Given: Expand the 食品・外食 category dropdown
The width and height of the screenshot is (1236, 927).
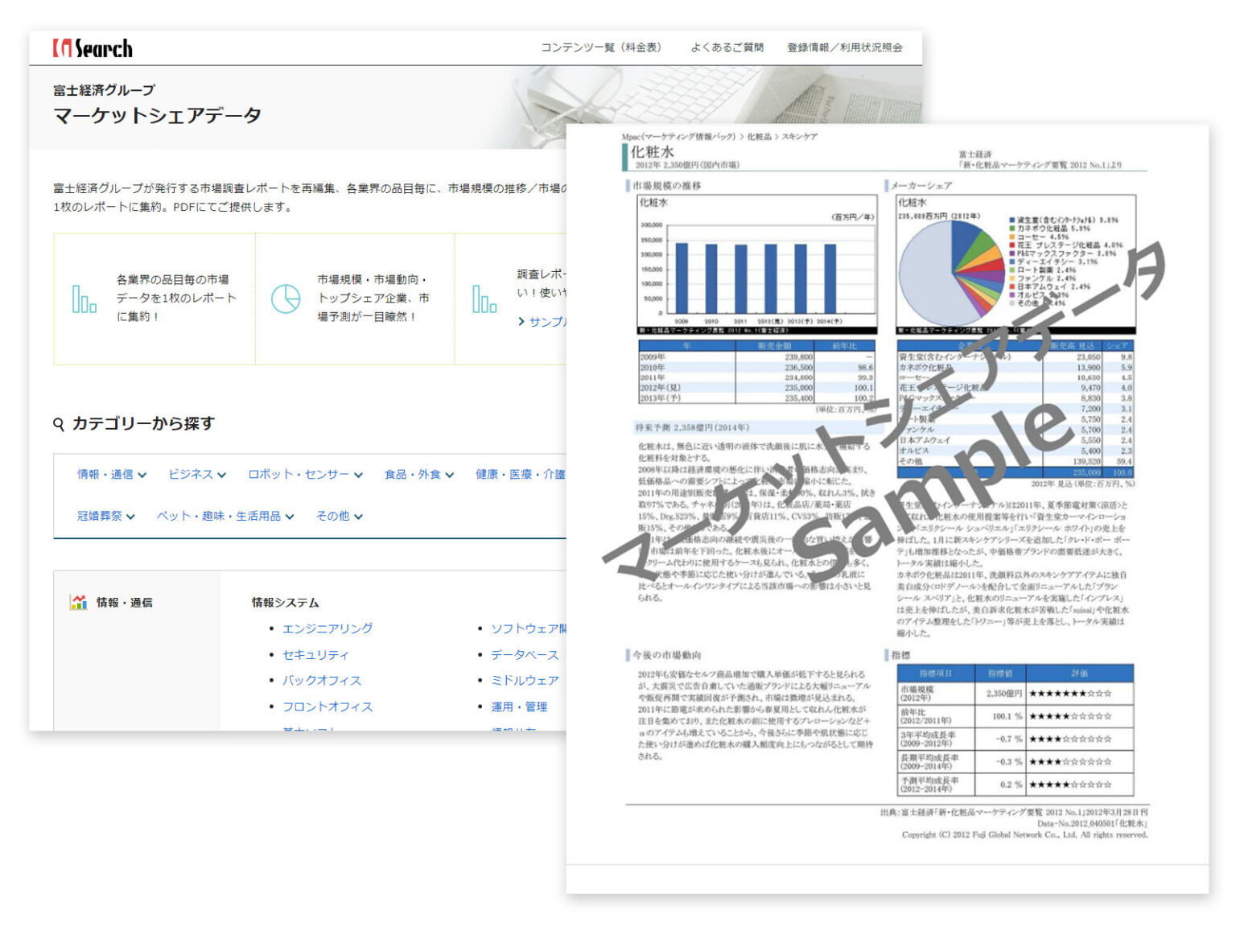Looking at the screenshot, I should 418,475.
